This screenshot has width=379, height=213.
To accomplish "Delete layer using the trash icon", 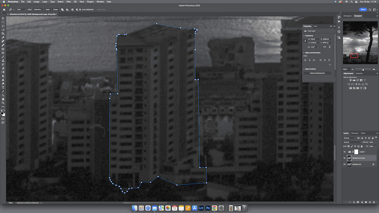I will coord(374,202).
